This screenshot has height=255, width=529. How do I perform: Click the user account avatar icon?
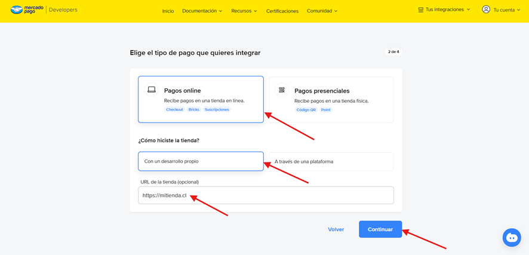pos(486,10)
